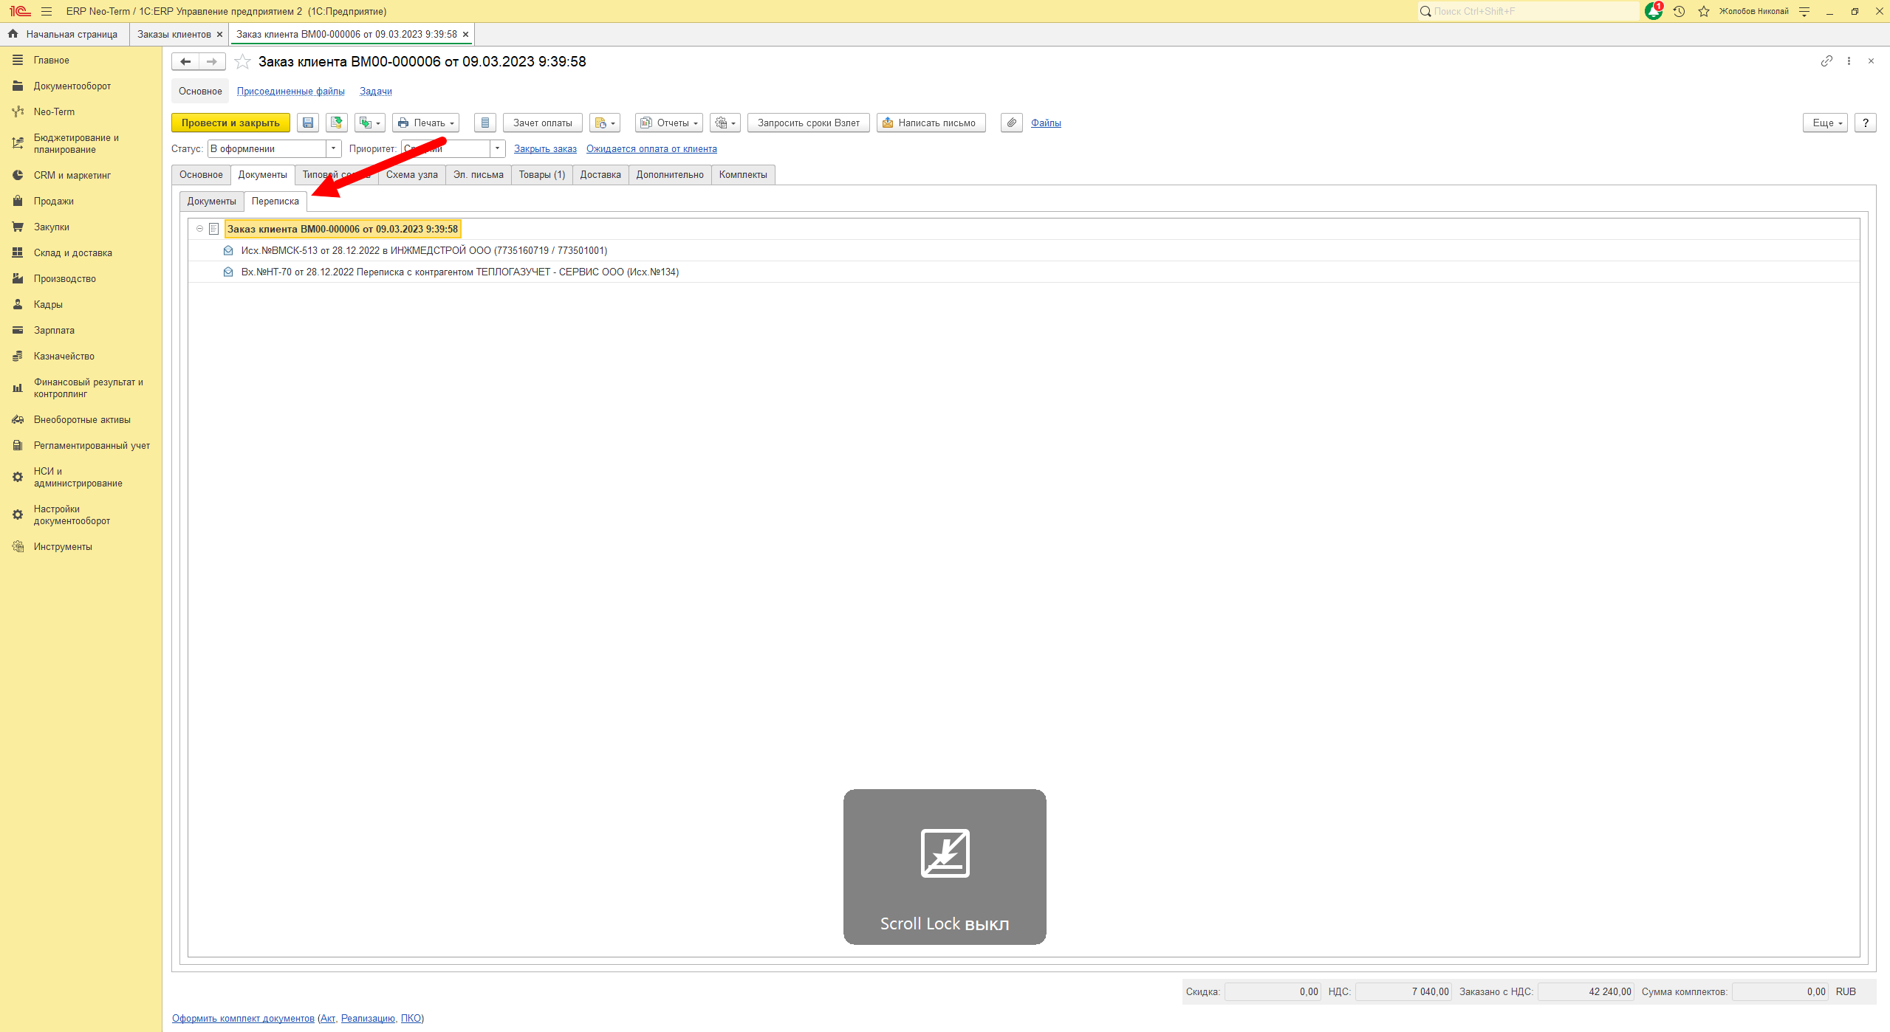Click the Реализацию link at the bottom
Image resolution: width=1890 pixels, height=1032 pixels.
(x=368, y=1019)
